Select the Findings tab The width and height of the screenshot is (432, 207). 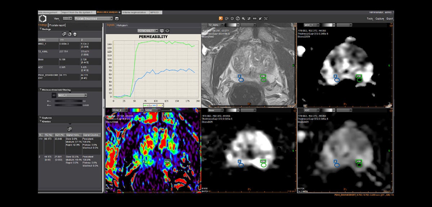43,25
